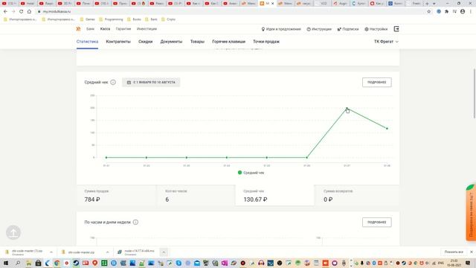Screen dimensions: 476x268
Task: Open the Windows Start menu
Action: [5, 263]
